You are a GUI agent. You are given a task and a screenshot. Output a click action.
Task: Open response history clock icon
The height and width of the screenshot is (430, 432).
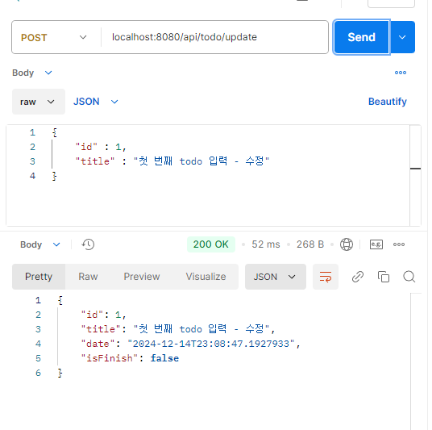88,244
